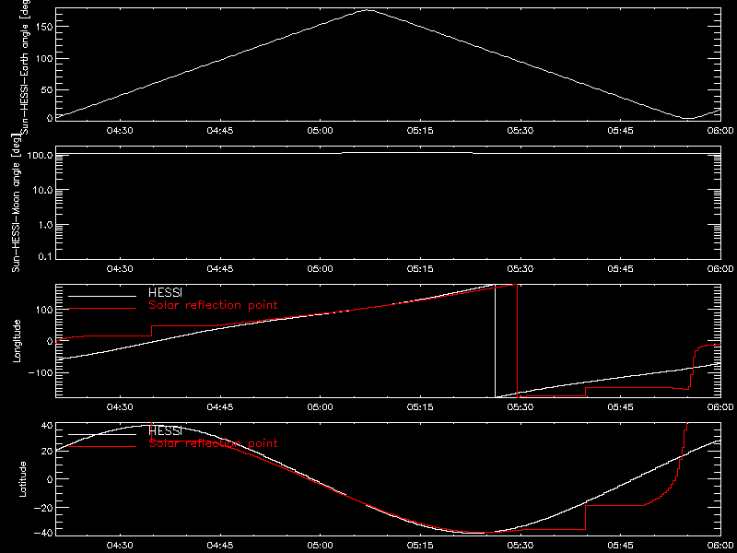This screenshot has height=553, width=737.
Task: Select Solar reflection point legend in Latitude panel
Action: 213,443
